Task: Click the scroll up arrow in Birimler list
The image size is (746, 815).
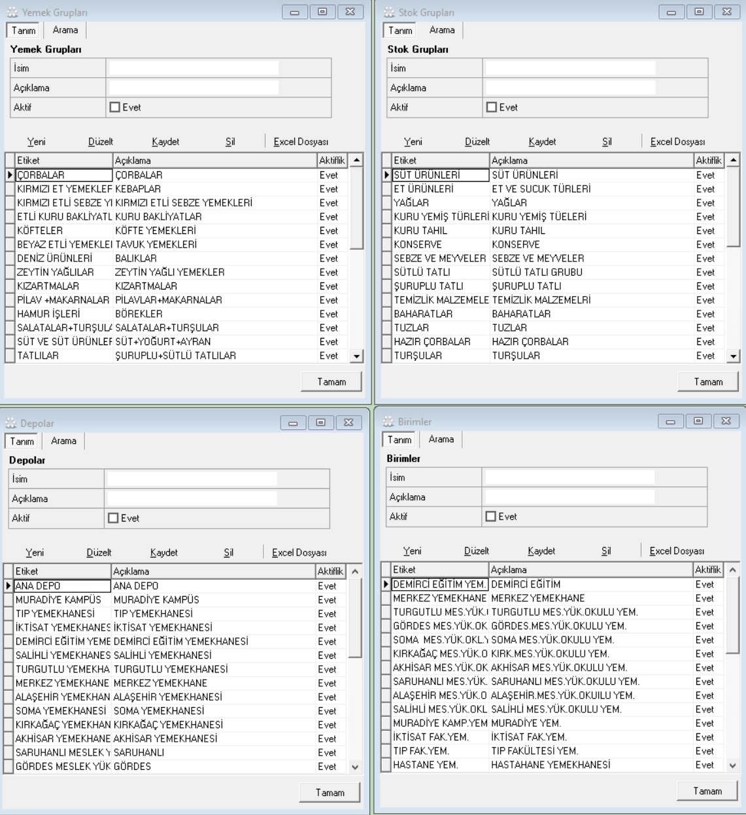Action: tap(732, 570)
